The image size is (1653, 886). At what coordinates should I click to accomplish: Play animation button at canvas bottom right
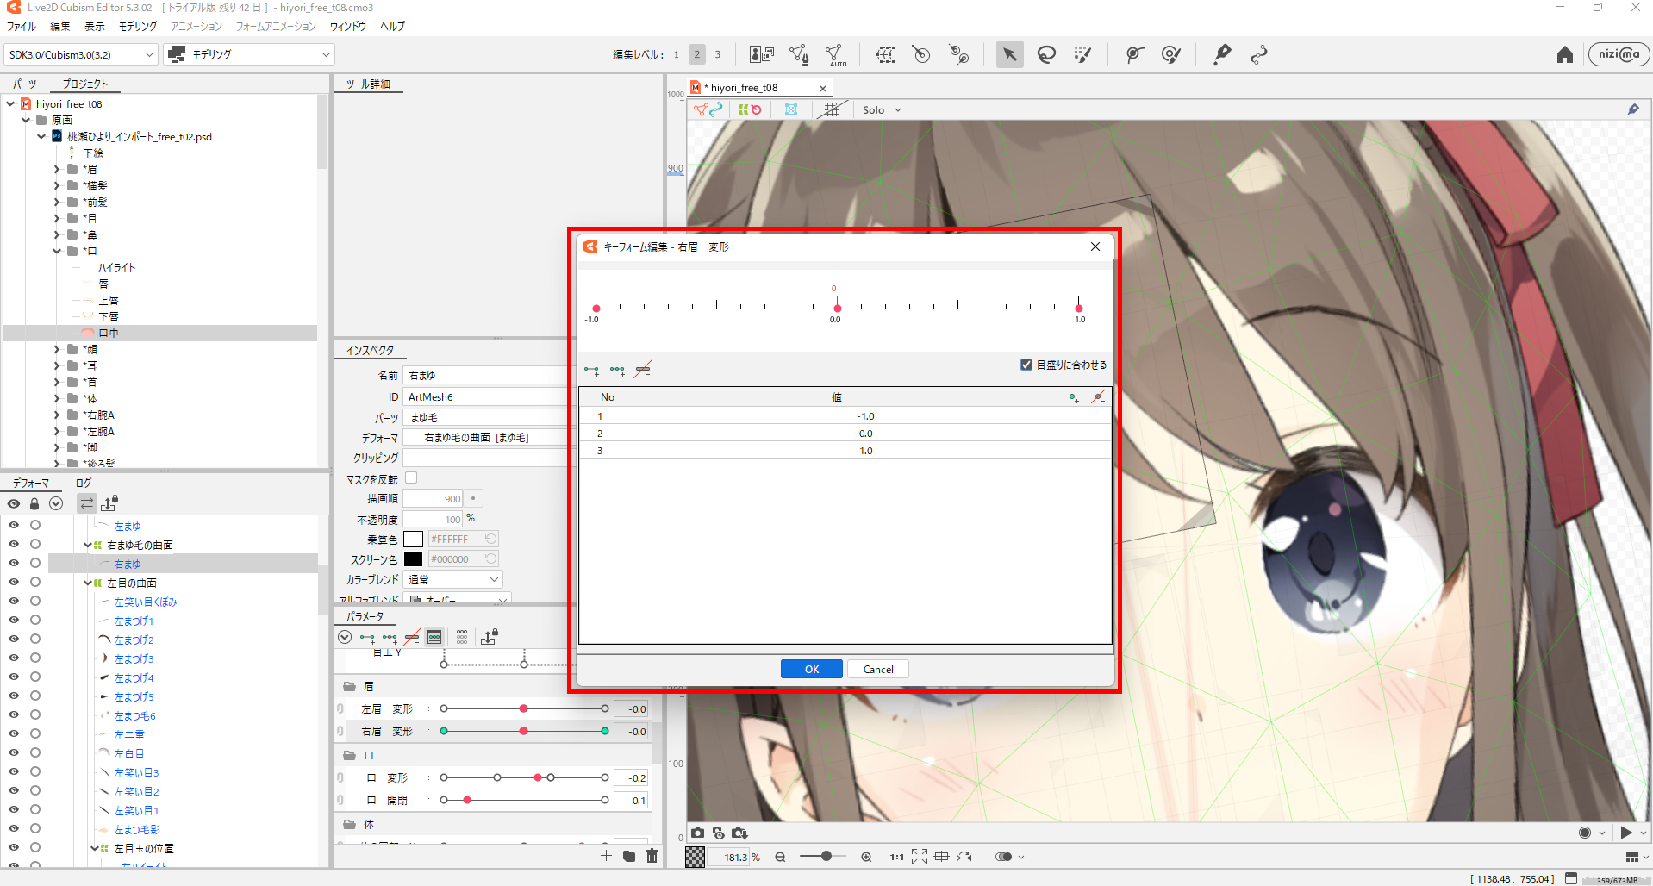(1625, 833)
